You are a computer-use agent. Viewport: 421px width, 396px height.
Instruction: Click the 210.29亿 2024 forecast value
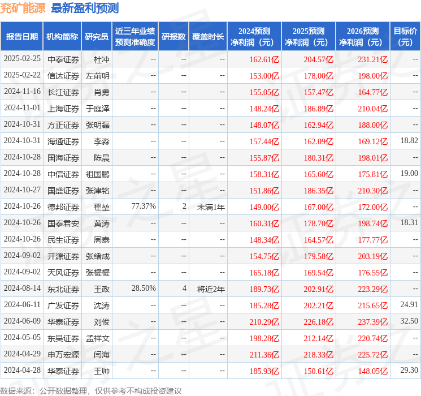264,322
